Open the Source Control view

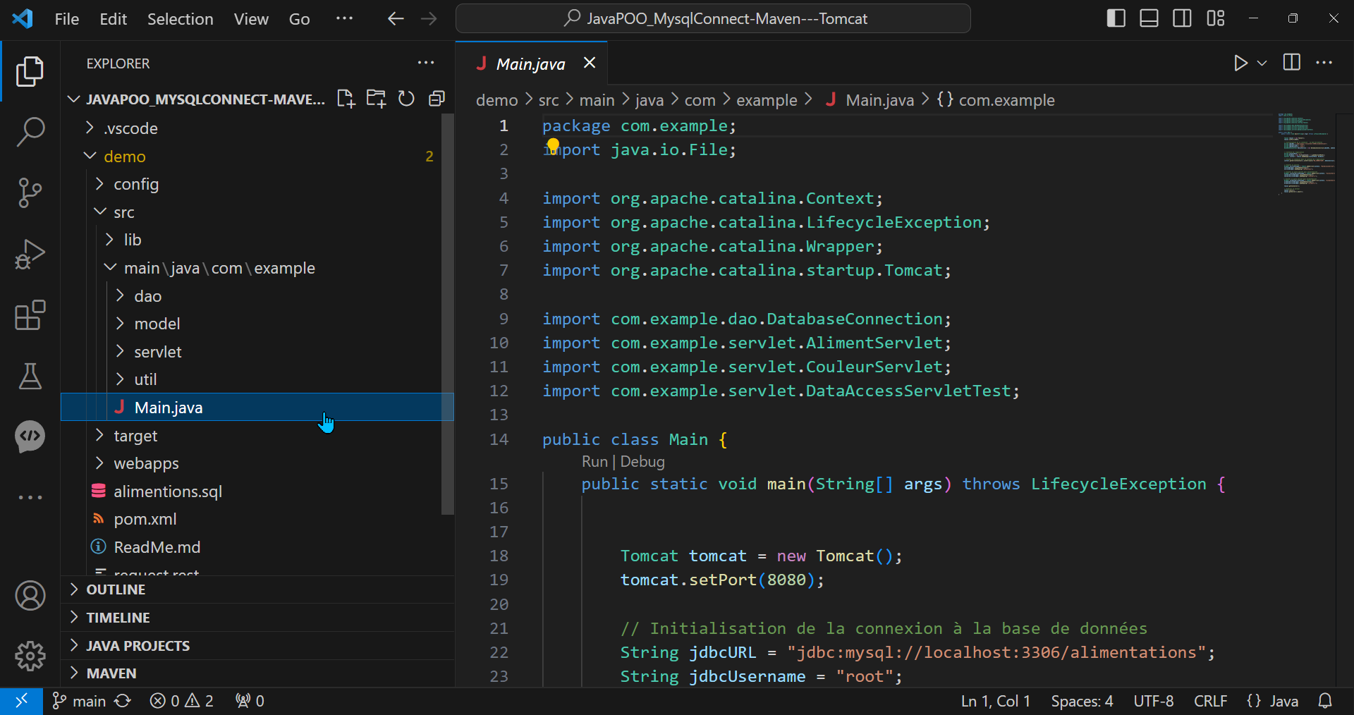(x=30, y=192)
